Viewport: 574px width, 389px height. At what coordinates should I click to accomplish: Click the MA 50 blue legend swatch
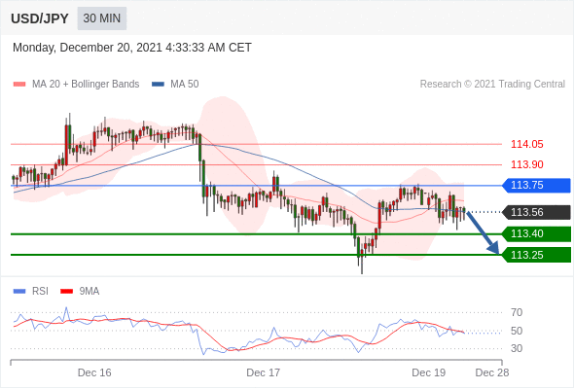click(158, 85)
